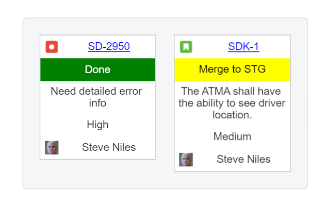Open the SDK-1 issue link
The height and width of the screenshot is (209, 325).
[243, 47]
